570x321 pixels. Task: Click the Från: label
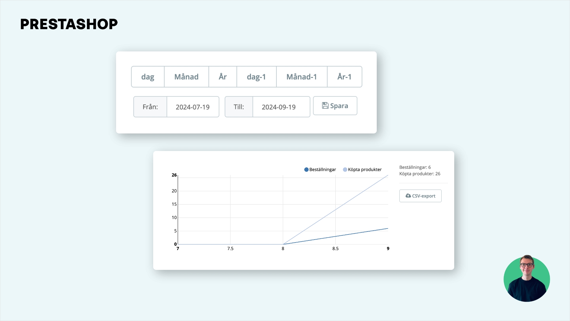(x=150, y=107)
